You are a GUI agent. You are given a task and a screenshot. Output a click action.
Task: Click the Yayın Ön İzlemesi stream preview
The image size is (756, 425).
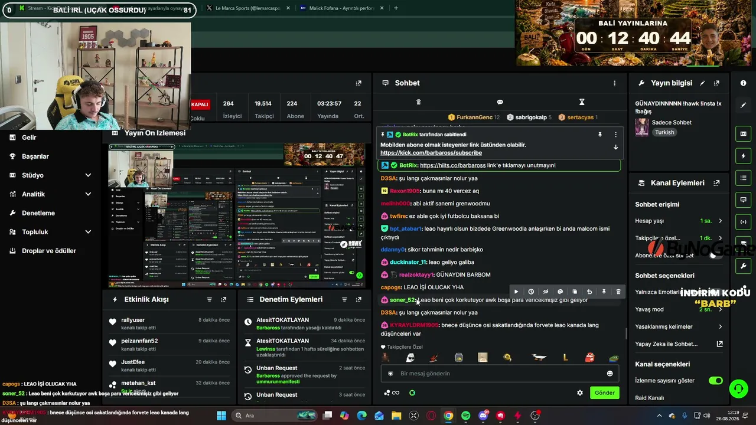click(x=236, y=215)
